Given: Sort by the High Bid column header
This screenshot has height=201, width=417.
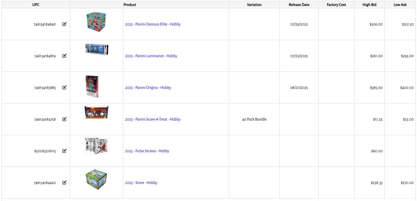Looking at the screenshot, I should coord(369,5).
